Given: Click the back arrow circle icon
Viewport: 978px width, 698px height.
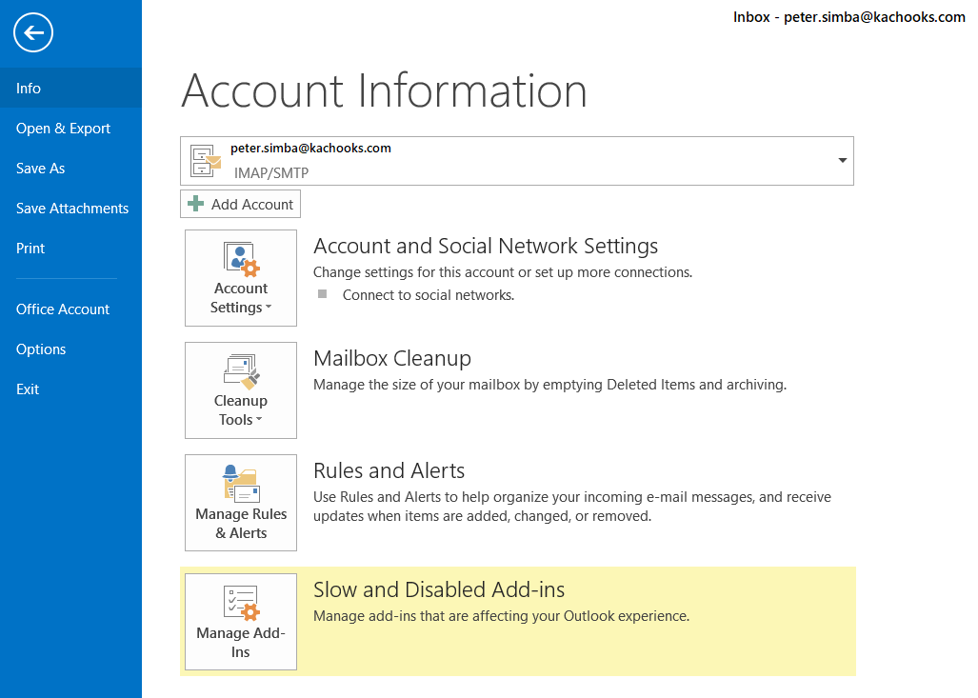Looking at the screenshot, I should [x=33, y=32].
